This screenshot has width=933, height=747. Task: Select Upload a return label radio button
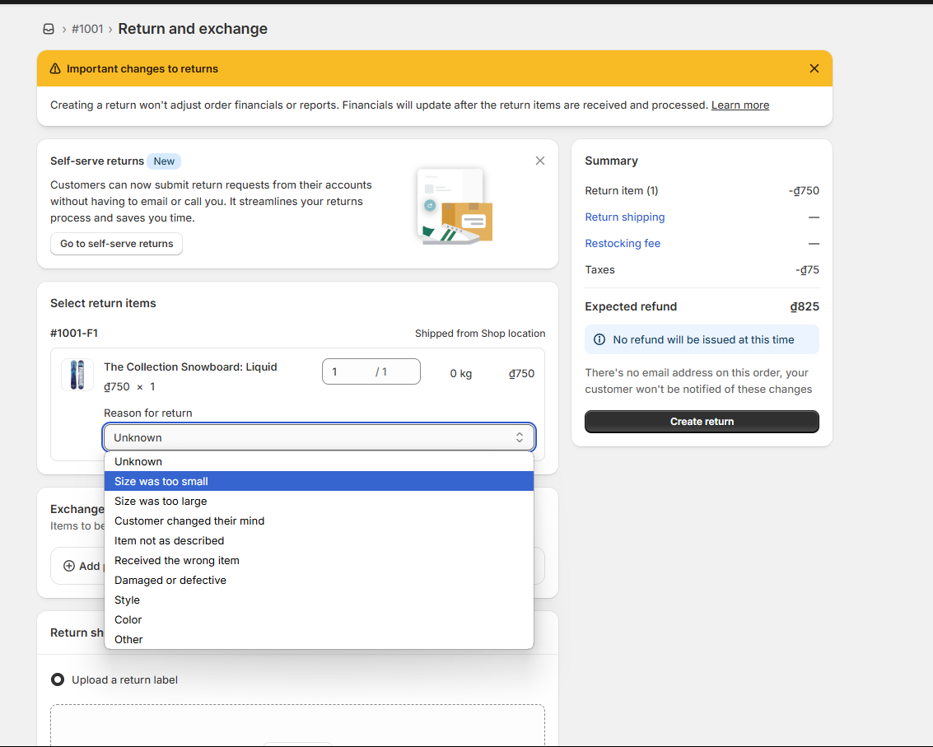(x=58, y=679)
